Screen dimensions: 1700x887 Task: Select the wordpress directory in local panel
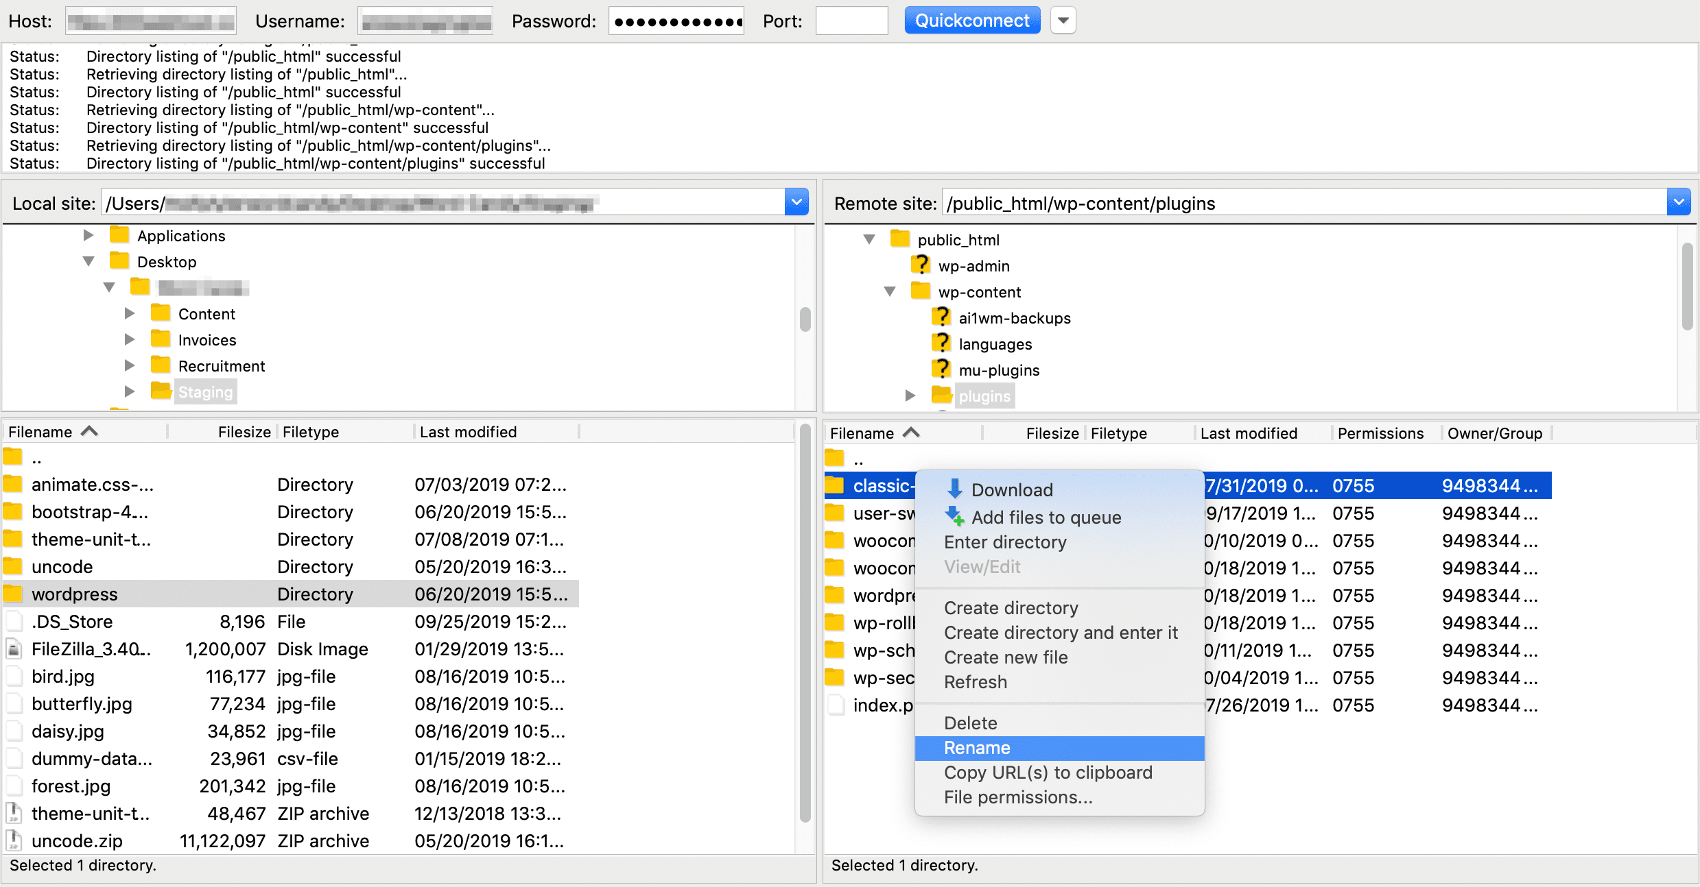(73, 594)
